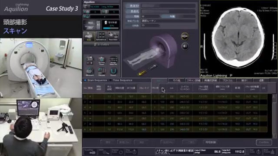
Task: Click the yellow couch-out arrow
Action: pyautogui.click(x=142, y=73)
